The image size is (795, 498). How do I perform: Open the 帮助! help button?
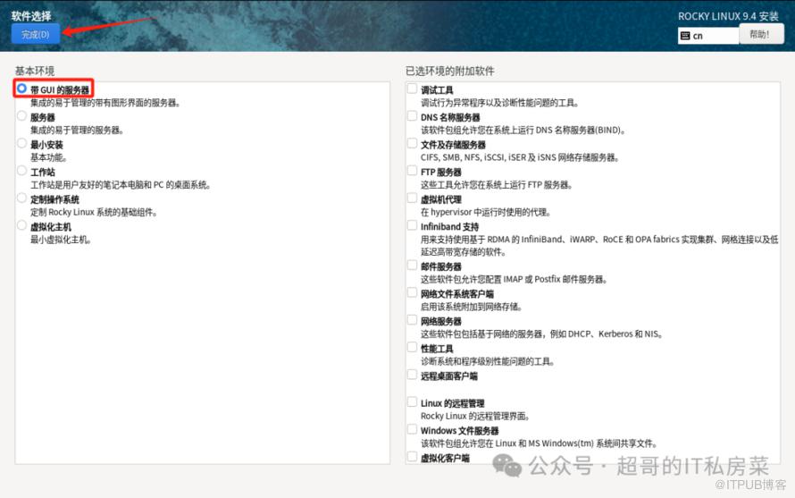coord(760,35)
